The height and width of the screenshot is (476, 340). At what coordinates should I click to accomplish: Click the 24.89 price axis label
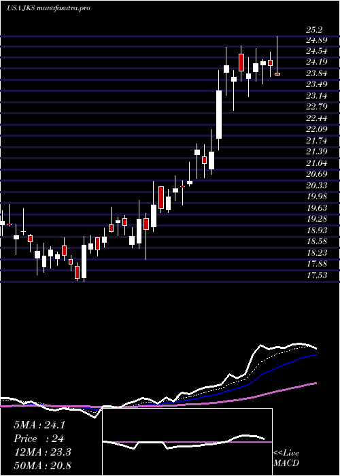point(316,40)
